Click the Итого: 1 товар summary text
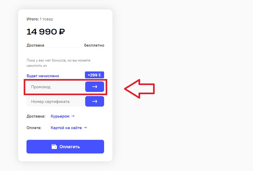Image resolution: width=253 pixels, height=171 pixels. tap(40, 19)
